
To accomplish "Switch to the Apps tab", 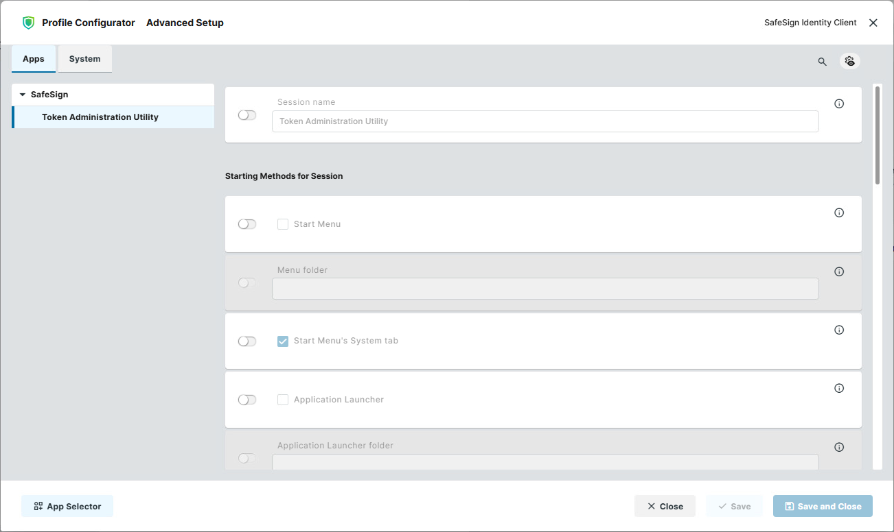I will tap(34, 59).
